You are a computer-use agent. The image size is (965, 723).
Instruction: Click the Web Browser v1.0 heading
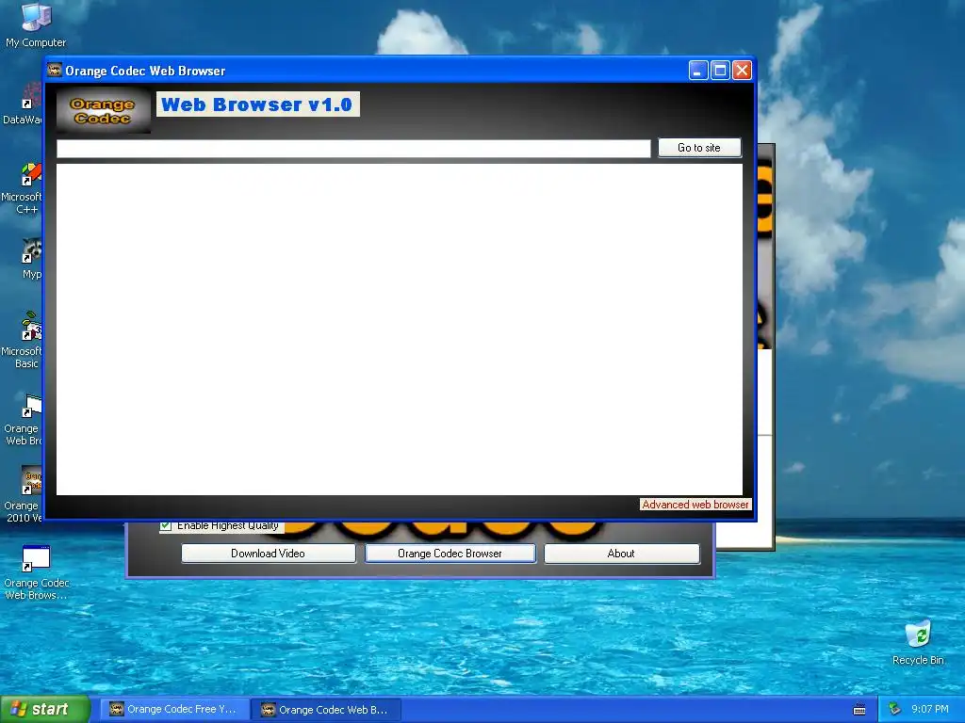coord(258,104)
